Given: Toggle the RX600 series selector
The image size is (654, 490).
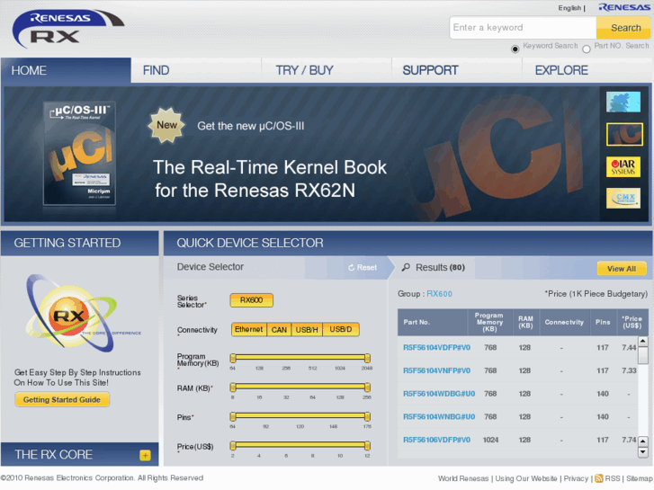Looking at the screenshot, I should tap(252, 300).
